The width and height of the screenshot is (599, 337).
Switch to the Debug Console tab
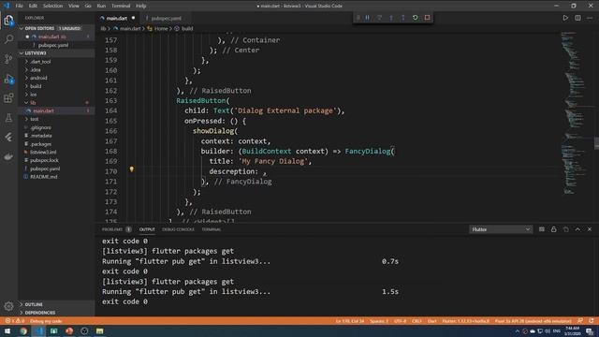point(178,229)
